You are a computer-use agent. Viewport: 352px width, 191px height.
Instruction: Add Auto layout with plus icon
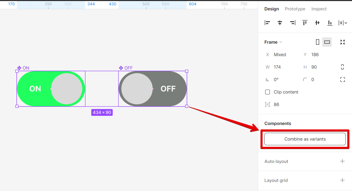pyautogui.click(x=342, y=161)
